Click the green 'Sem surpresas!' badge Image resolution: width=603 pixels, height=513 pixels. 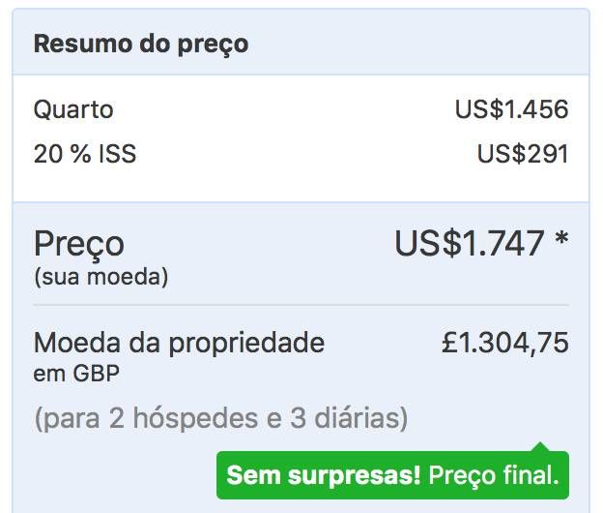pyautogui.click(x=392, y=475)
